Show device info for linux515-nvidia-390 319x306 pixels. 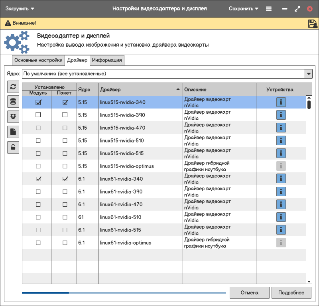[x=281, y=115]
